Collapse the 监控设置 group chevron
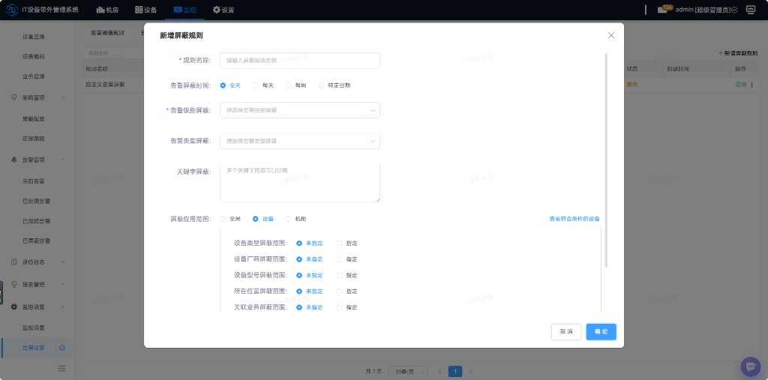Viewport: 768px width, 380px height. tap(63, 307)
